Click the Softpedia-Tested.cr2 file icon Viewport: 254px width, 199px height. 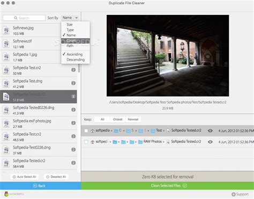(6, 163)
